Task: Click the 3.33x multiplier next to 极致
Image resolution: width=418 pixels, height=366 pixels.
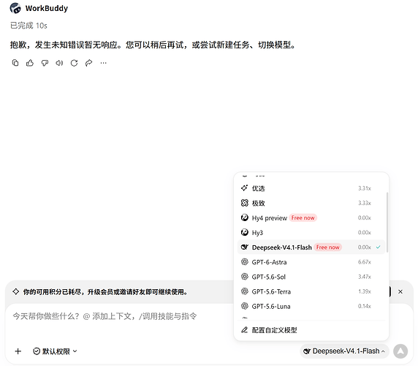Action: [365, 203]
